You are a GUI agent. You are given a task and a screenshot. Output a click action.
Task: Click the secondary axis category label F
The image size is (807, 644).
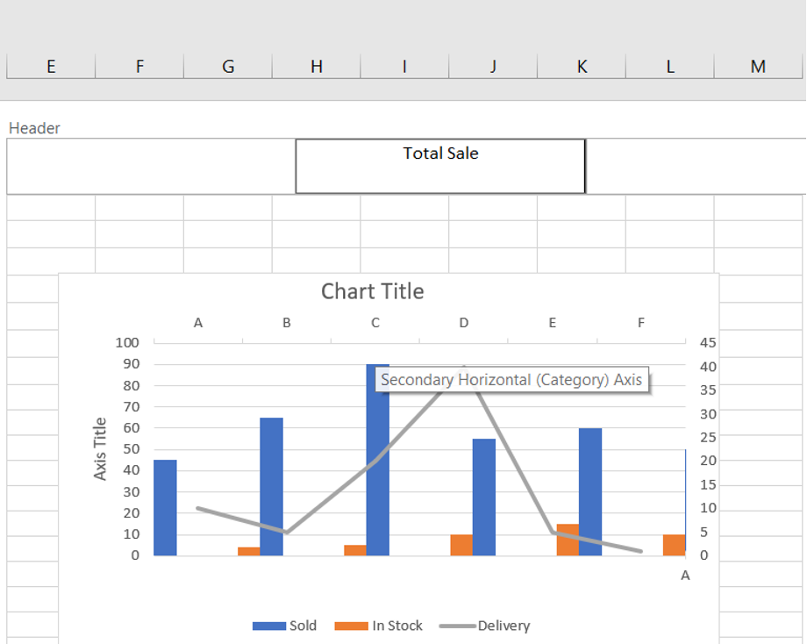639,322
